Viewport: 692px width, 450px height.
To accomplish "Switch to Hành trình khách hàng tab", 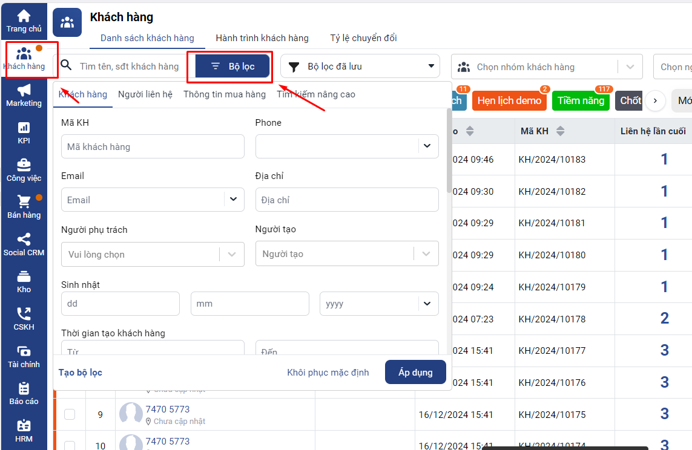I will [262, 38].
